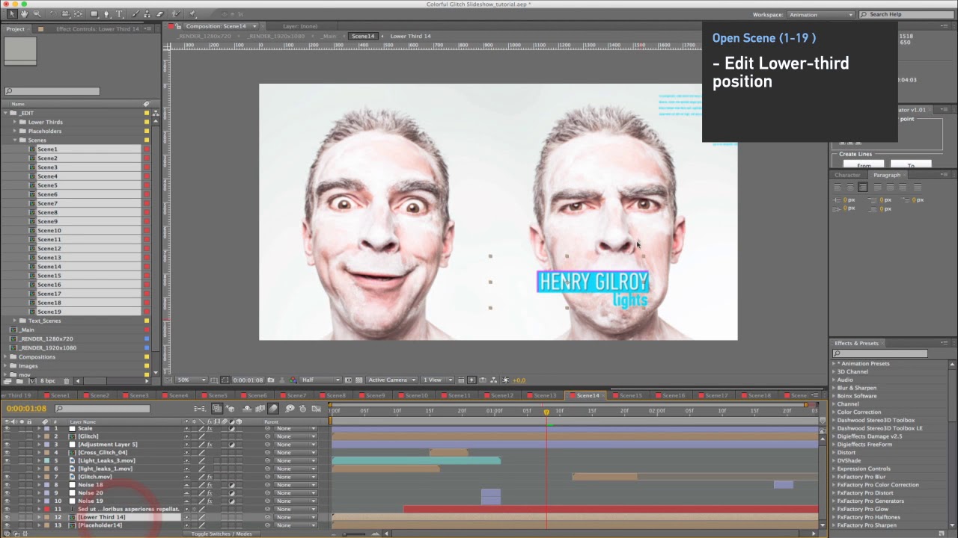Select the Rectangle shape tool

coord(94,14)
